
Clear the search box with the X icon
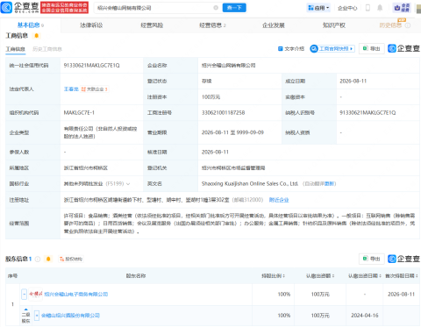(216, 8)
